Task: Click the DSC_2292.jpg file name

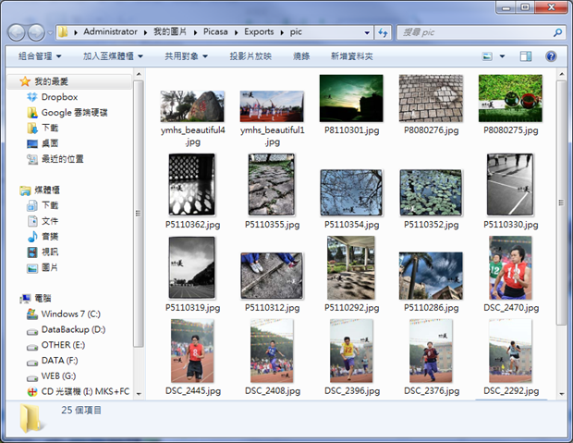Action: (511, 391)
